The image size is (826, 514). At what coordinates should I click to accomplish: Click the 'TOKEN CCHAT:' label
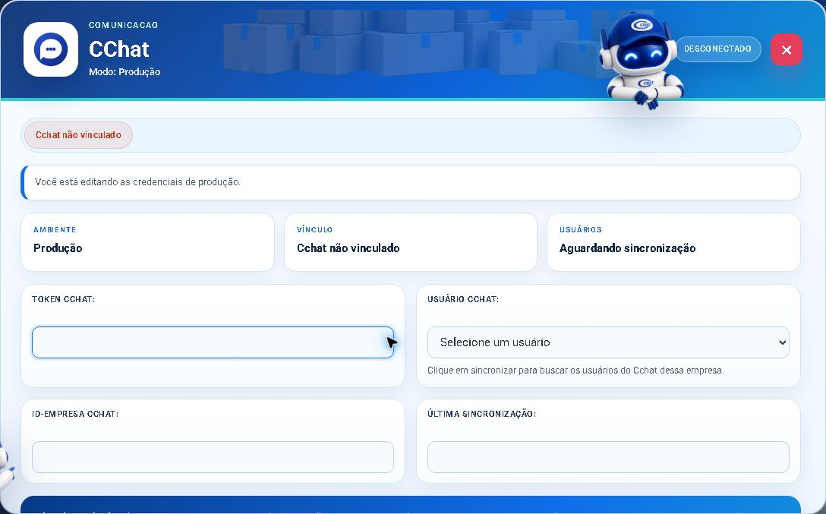pyautogui.click(x=63, y=299)
